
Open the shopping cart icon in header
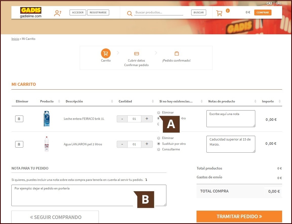(x=219, y=13)
